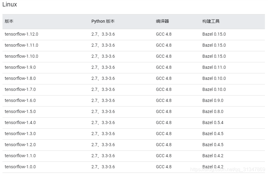
Task: Select the tensorflow-1.7.0 cell
Action: 20,89
